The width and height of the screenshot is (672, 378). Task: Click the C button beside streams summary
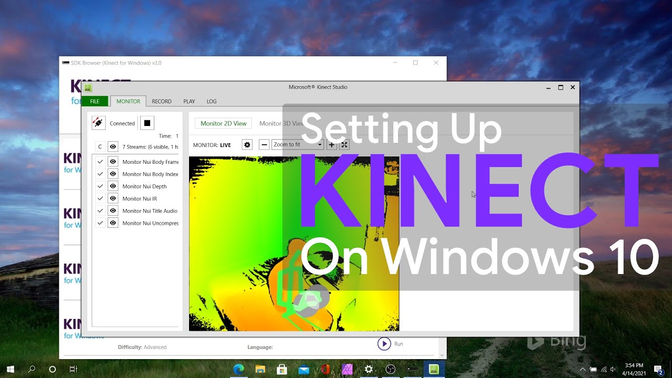[100, 146]
